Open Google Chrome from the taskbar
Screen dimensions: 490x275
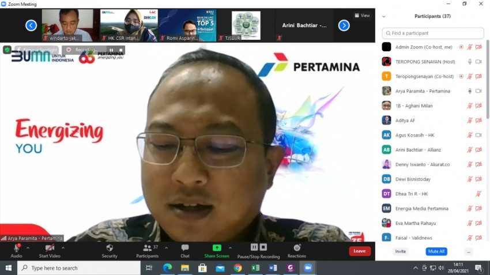pyautogui.click(x=238, y=268)
